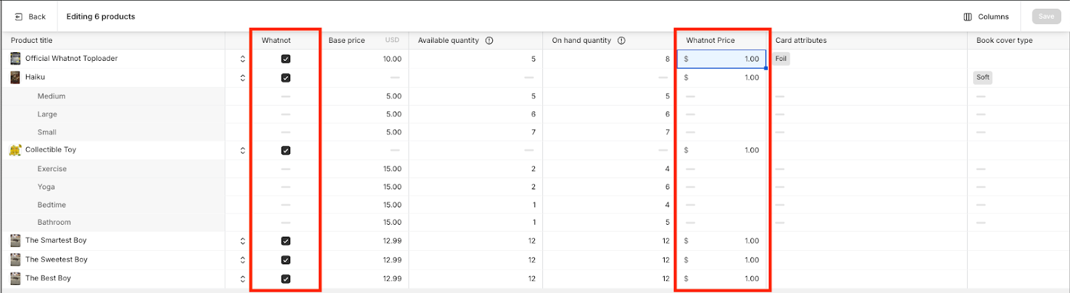Disable Whatnot checkbox for The Best Boy
Viewport: 1070px width, 293px height.
click(286, 279)
